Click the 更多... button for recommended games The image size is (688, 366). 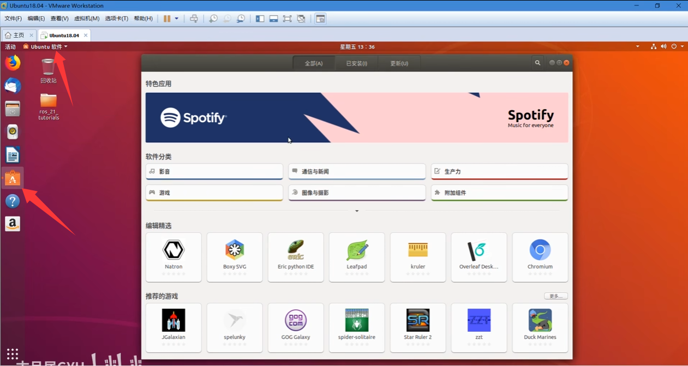[x=556, y=296]
